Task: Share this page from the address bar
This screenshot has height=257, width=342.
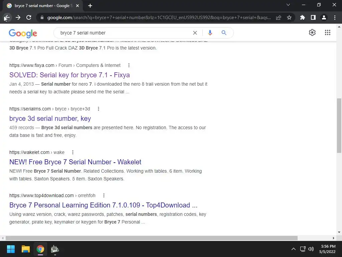Action: coord(279,17)
